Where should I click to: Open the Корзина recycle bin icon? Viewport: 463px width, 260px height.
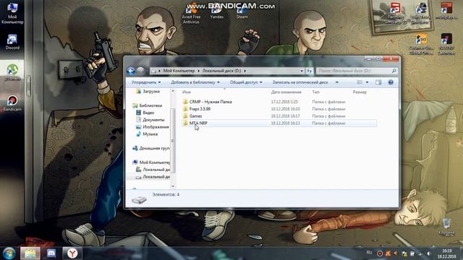pos(446,227)
